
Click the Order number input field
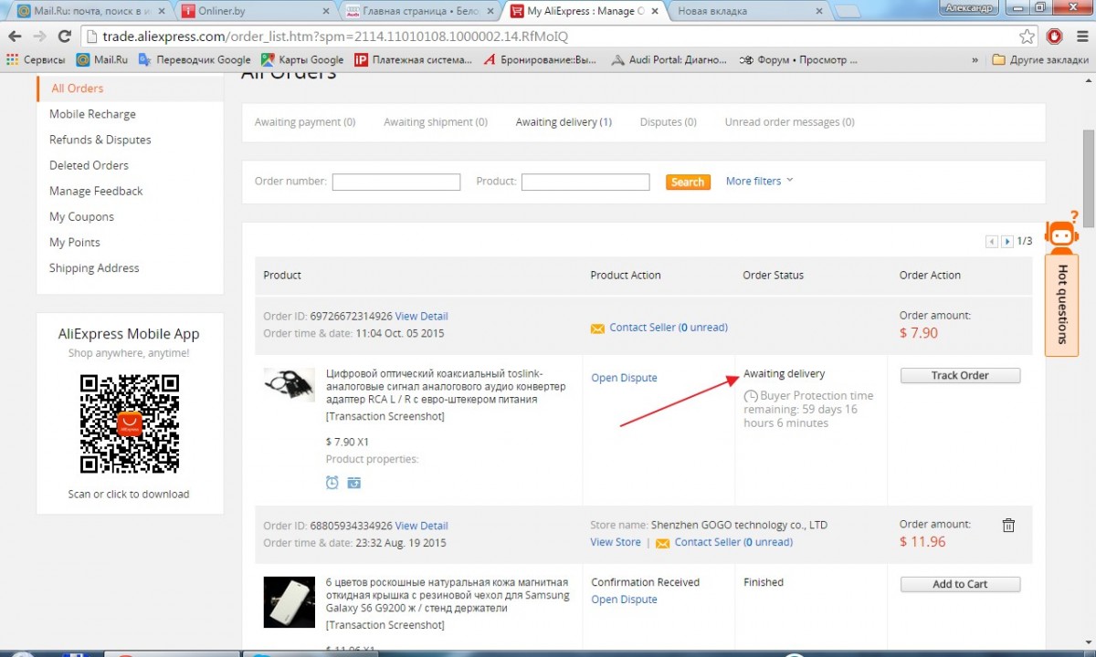tap(396, 182)
